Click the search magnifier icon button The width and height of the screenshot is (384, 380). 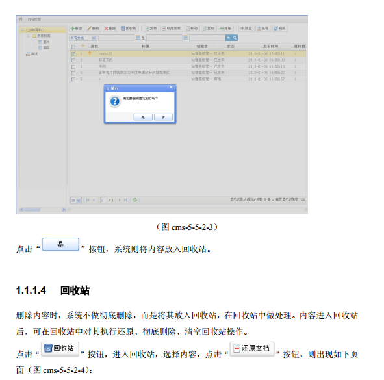pos(235,38)
